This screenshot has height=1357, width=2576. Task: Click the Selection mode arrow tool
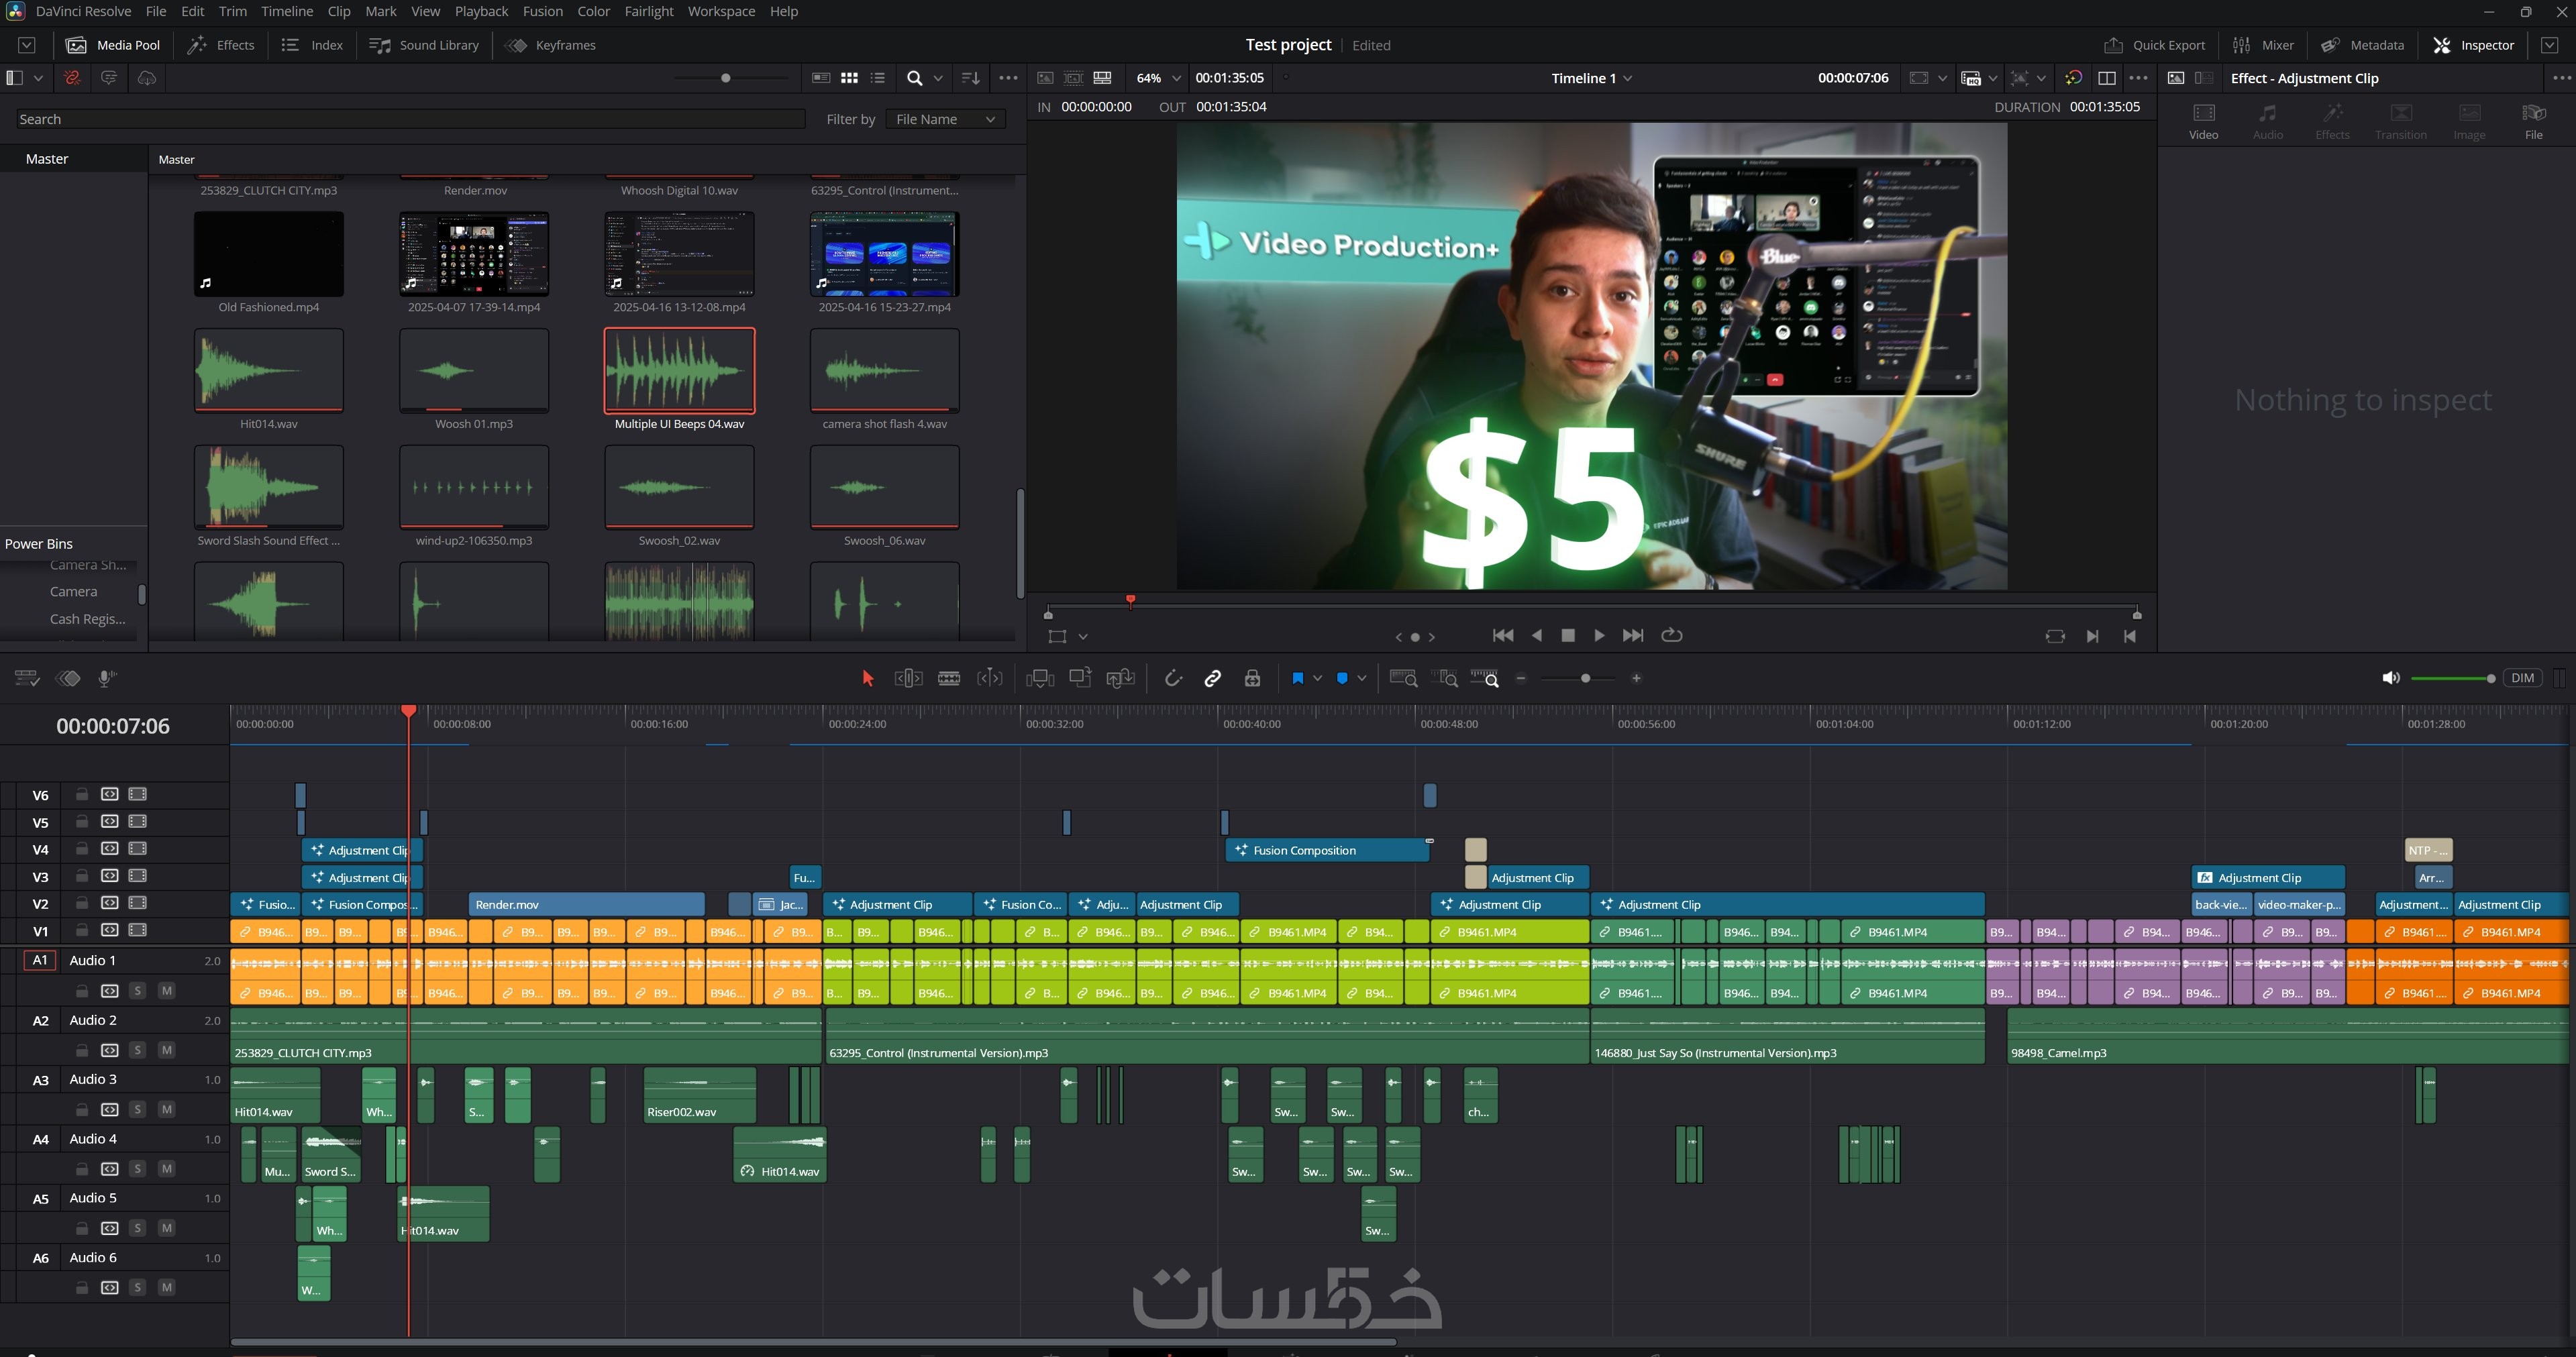tap(867, 679)
